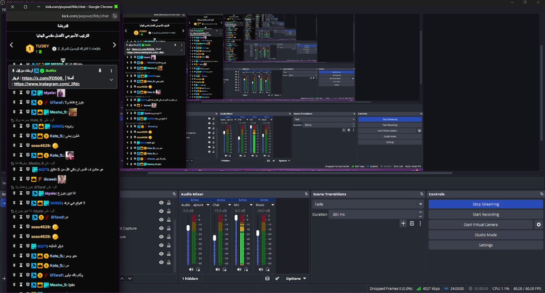The image size is (545, 293).
Task: Adjust Audio capture volume slider handle
Action: [188, 228]
